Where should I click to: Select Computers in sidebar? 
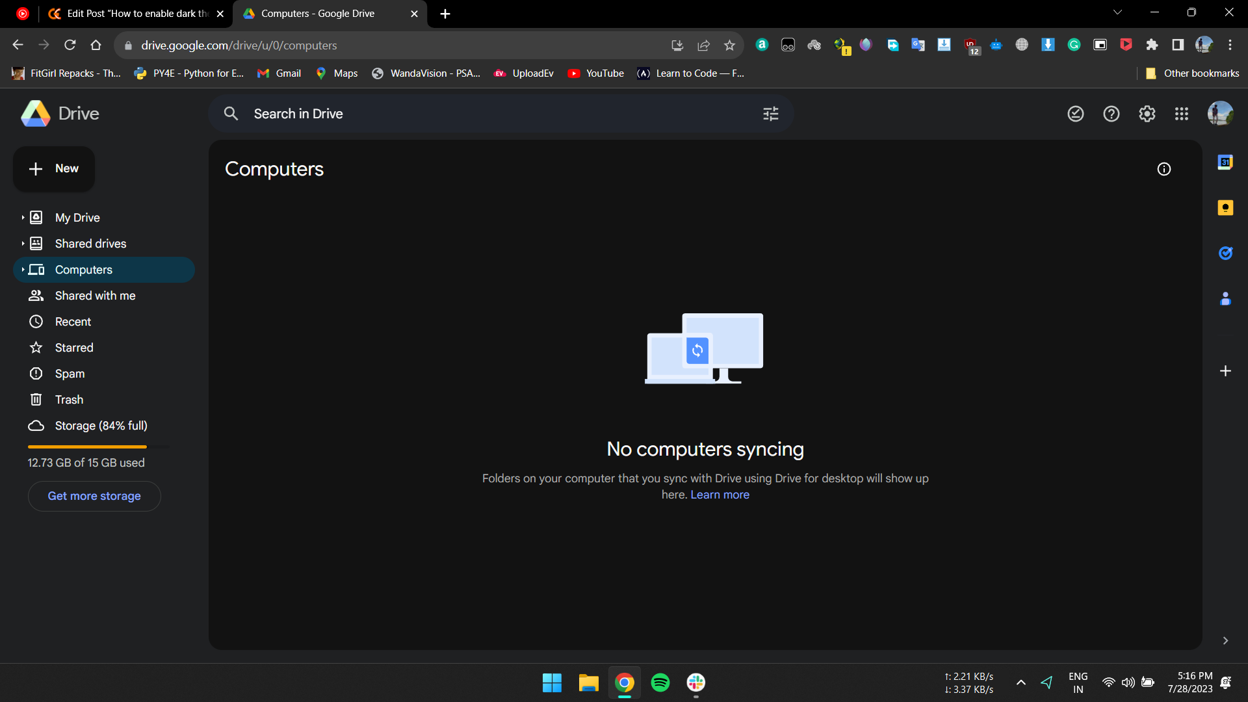(x=104, y=270)
